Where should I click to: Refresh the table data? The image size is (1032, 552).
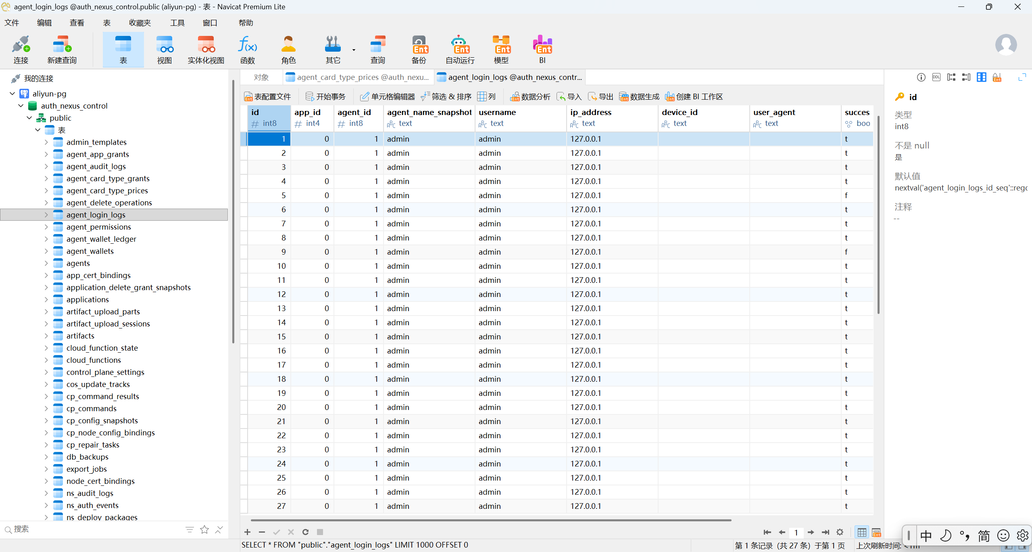tap(305, 532)
